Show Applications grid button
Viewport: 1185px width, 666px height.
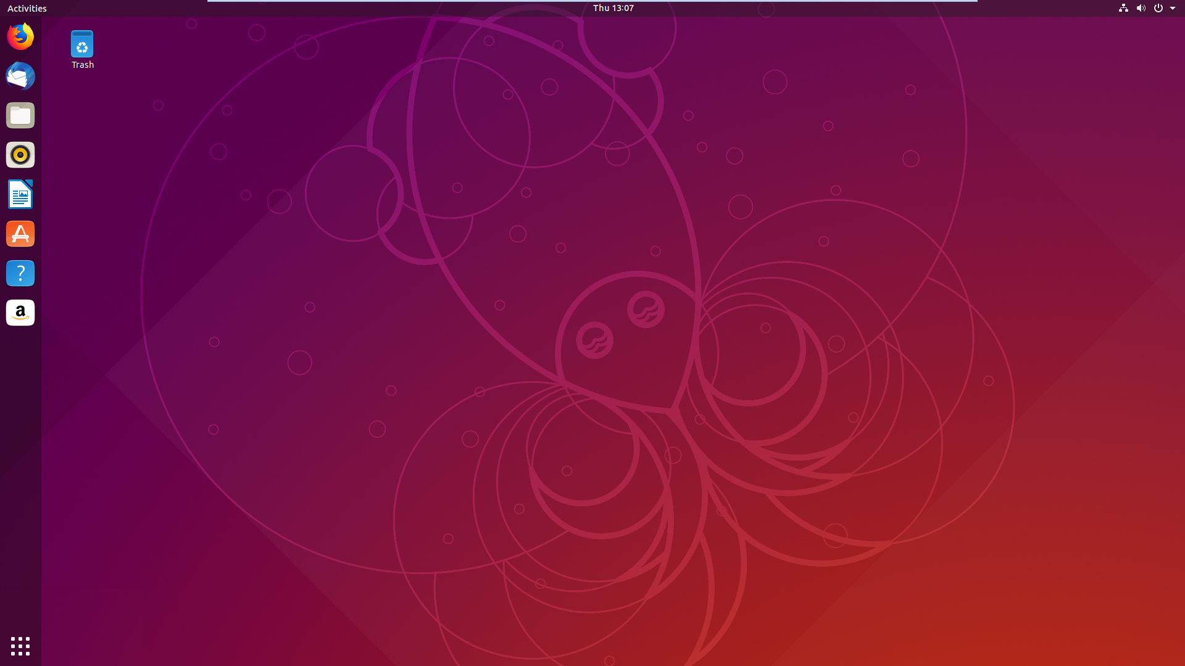[20, 646]
